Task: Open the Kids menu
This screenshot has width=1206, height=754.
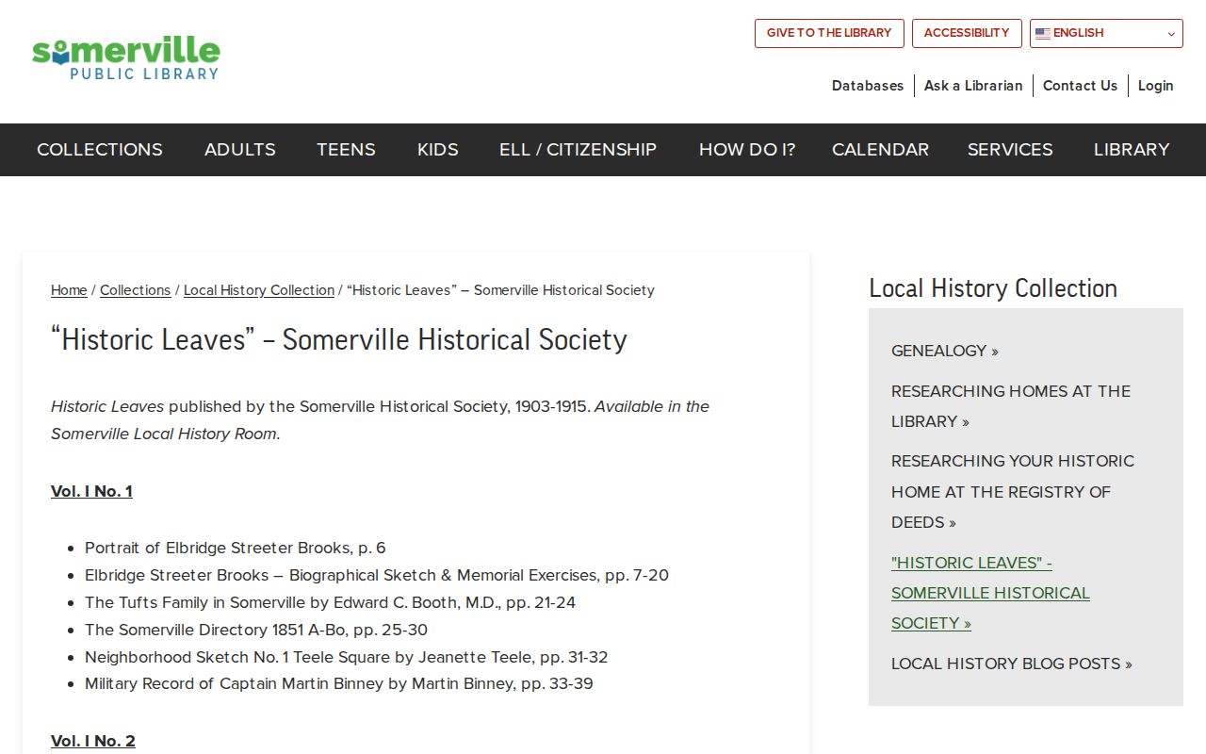Action: pyautogui.click(x=438, y=150)
